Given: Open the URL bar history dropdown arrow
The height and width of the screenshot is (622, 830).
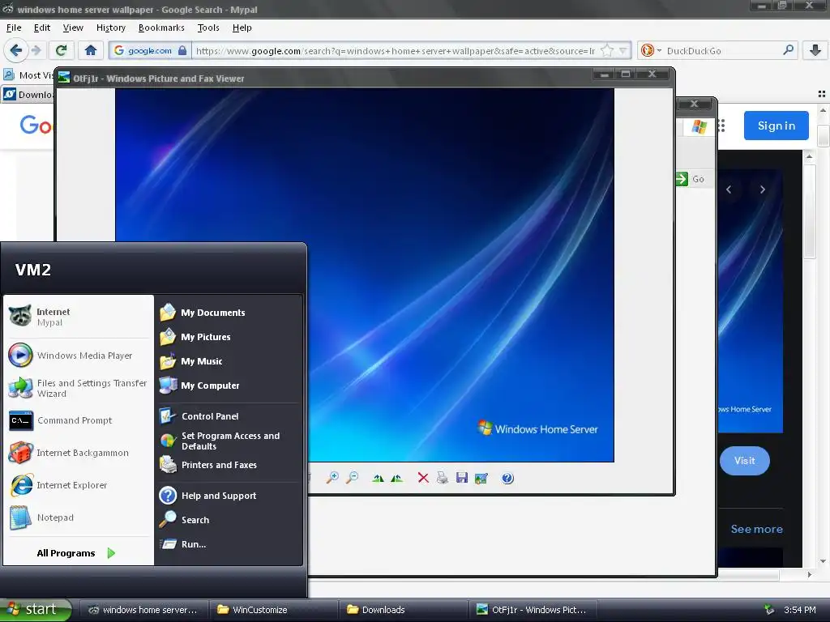Looking at the screenshot, I should [x=623, y=51].
